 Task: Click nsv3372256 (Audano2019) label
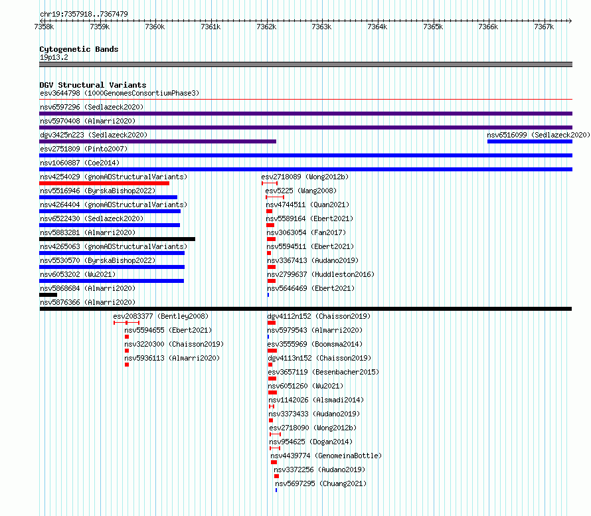(319, 470)
